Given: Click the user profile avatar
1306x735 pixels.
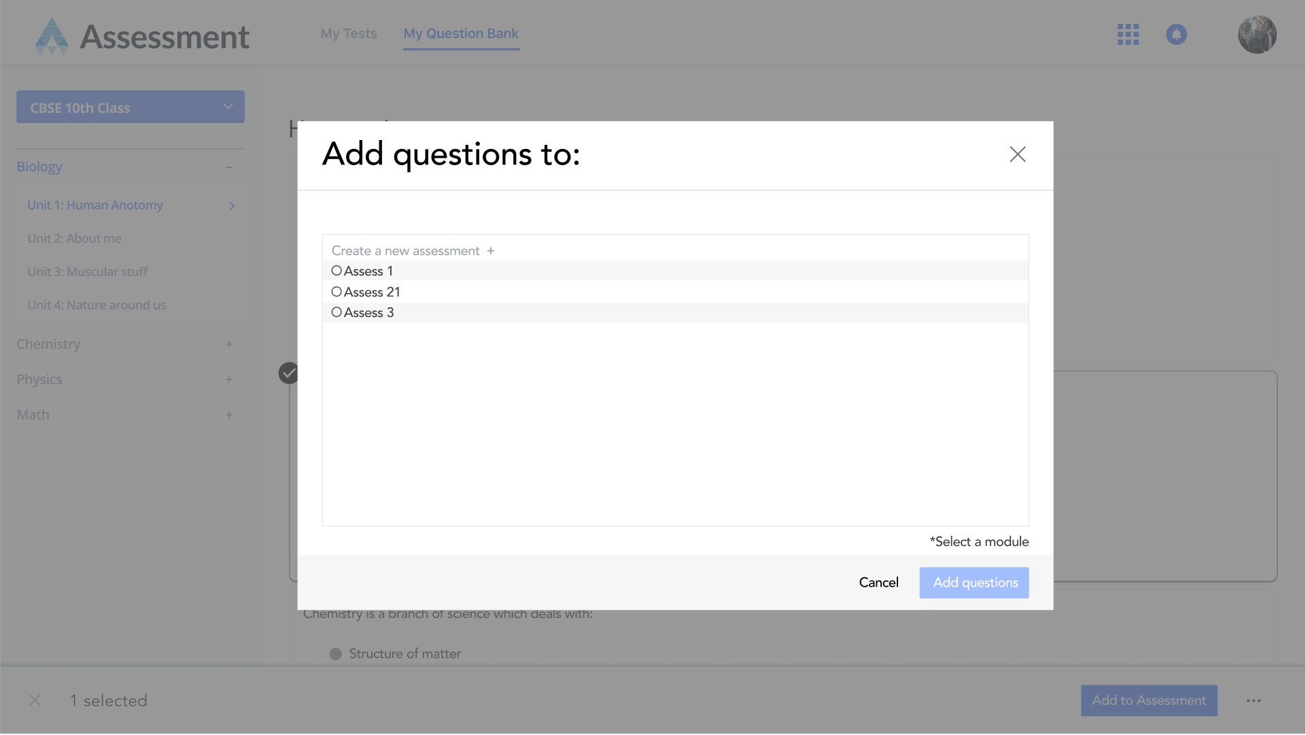Looking at the screenshot, I should pos(1256,35).
